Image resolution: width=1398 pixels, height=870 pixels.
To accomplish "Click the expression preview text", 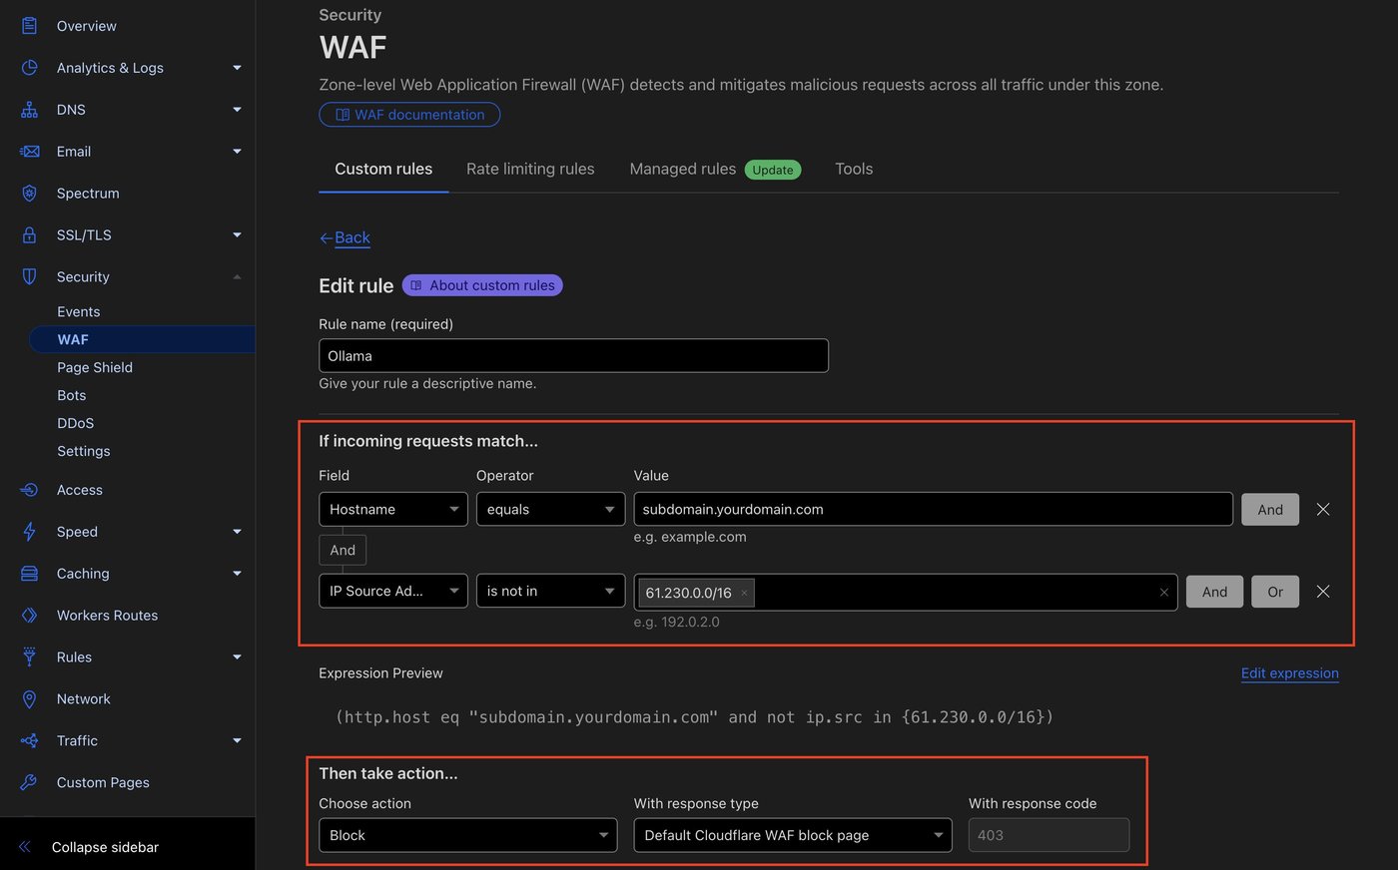I will tap(694, 717).
